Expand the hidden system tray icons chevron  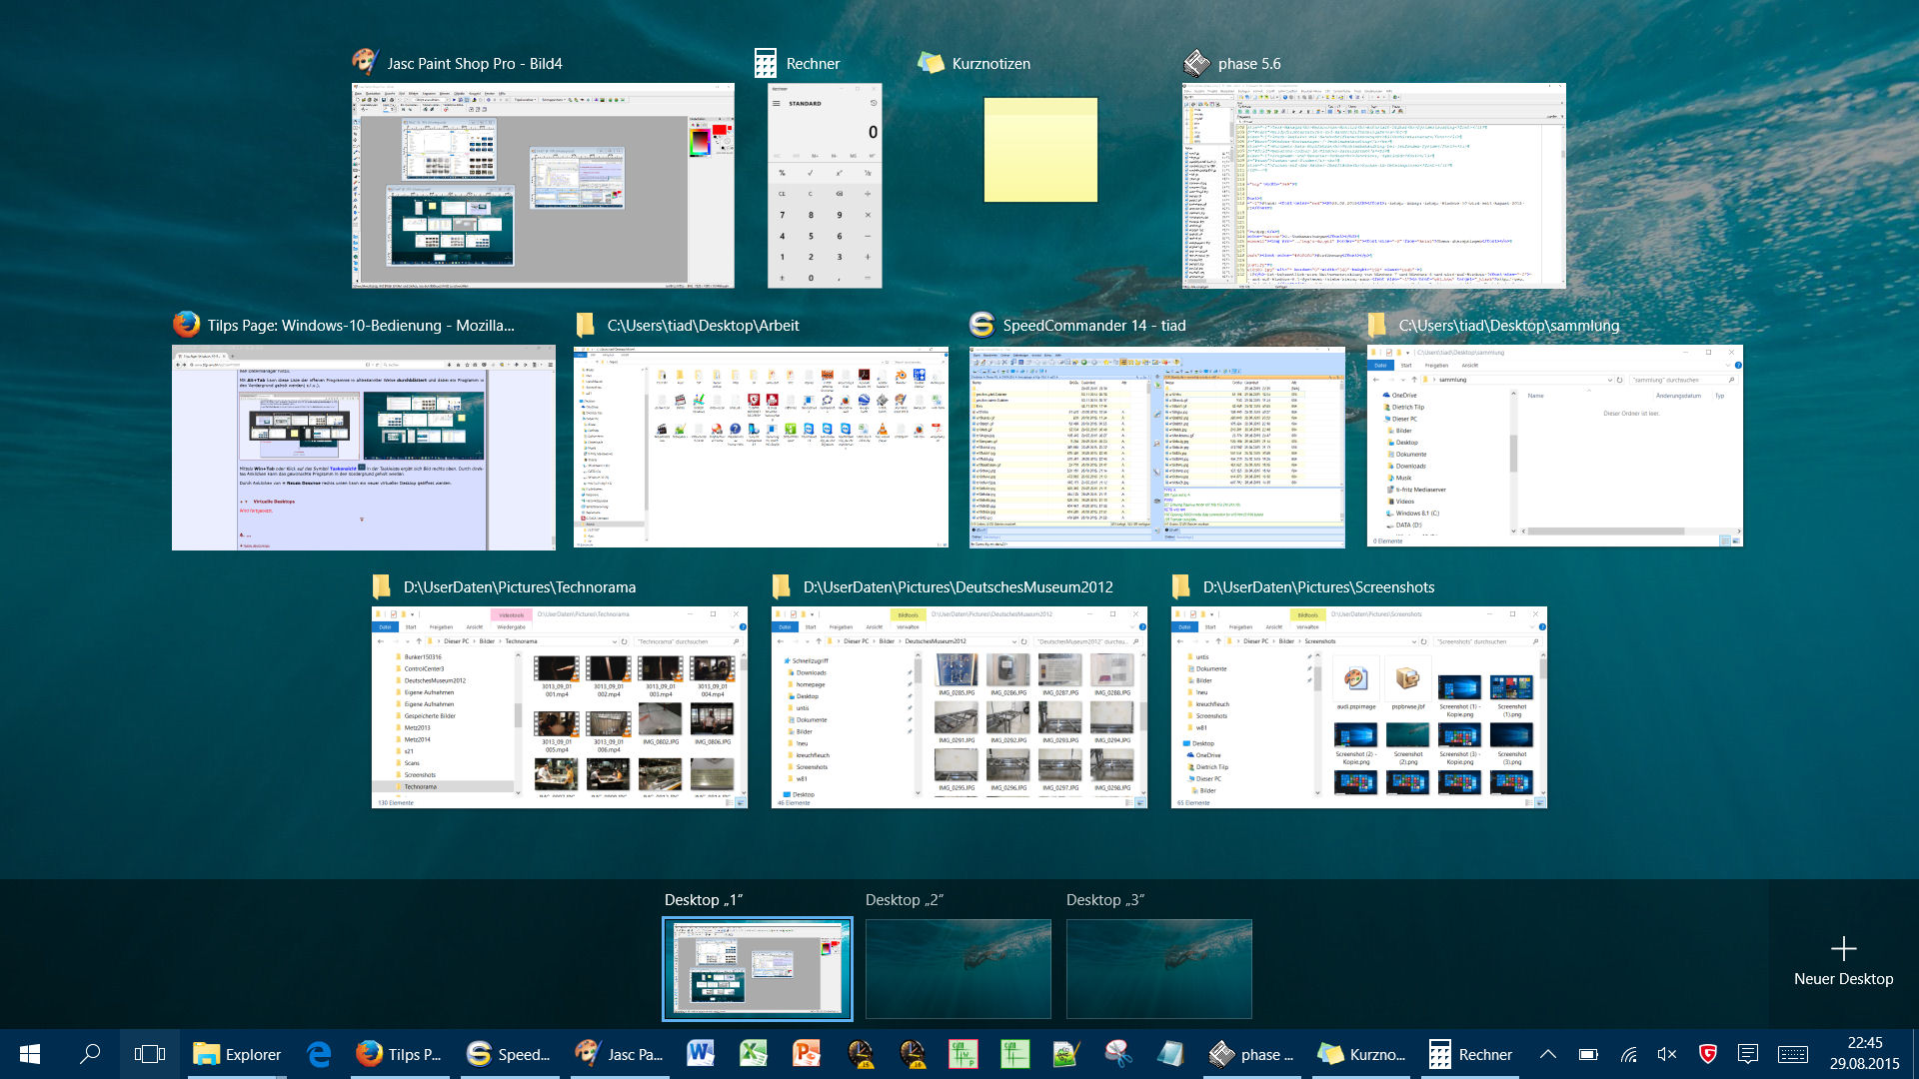click(x=1547, y=1054)
